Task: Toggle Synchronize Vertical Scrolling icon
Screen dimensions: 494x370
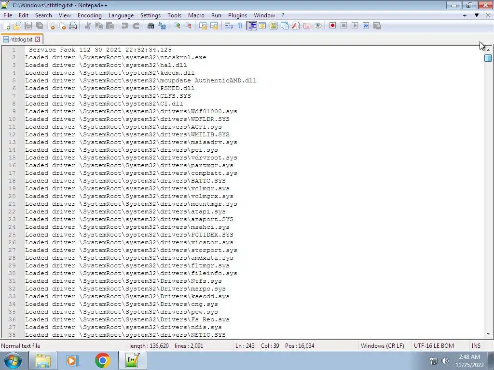Action: tap(203, 26)
